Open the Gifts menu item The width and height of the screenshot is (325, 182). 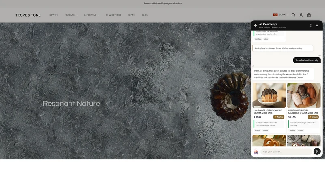tap(131, 15)
